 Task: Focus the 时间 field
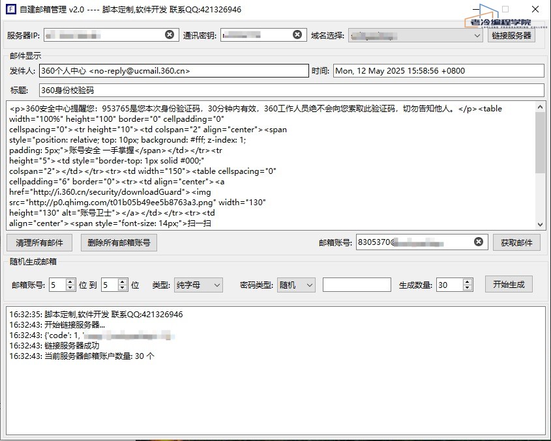(439, 70)
